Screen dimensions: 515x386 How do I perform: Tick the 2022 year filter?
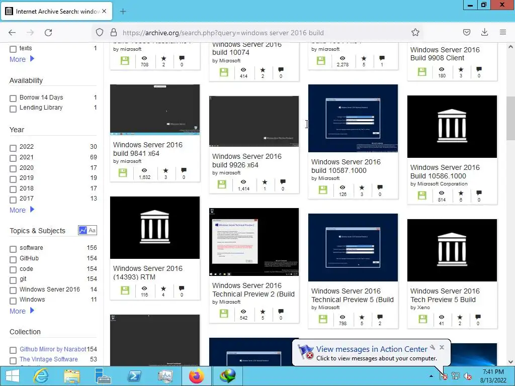tap(13, 148)
